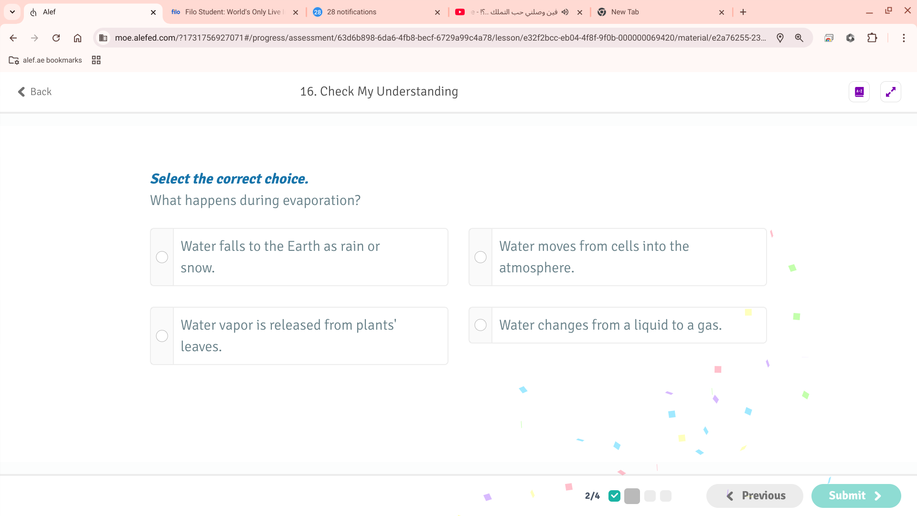This screenshot has height=516, width=917.
Task: Select 'Water falls to the Earth as rain' option
Action: pos(162,257)
